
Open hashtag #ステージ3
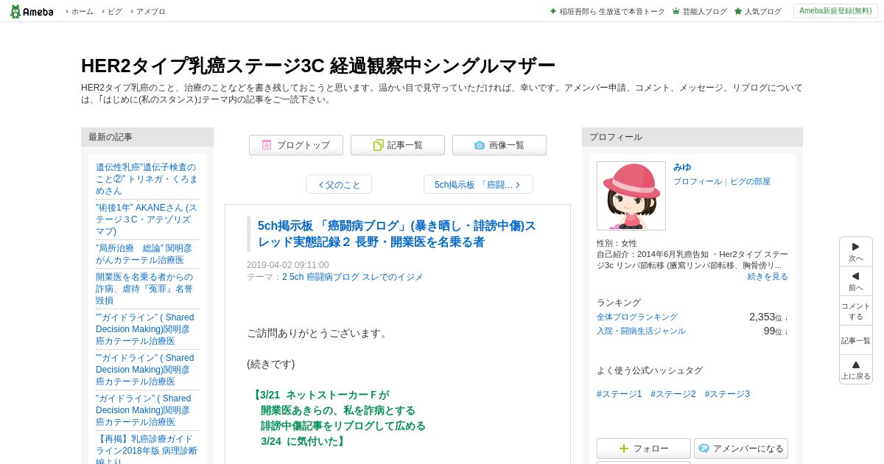[x=727, y=394]
